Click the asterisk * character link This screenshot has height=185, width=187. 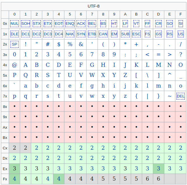(125, 43)
